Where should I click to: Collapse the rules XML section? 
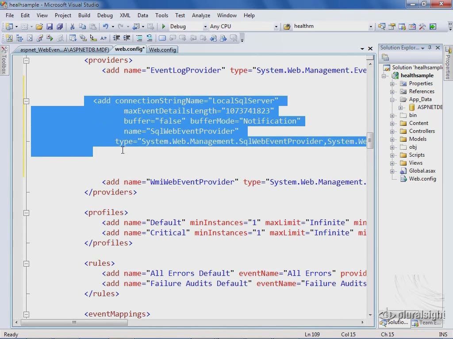(26, 264)
